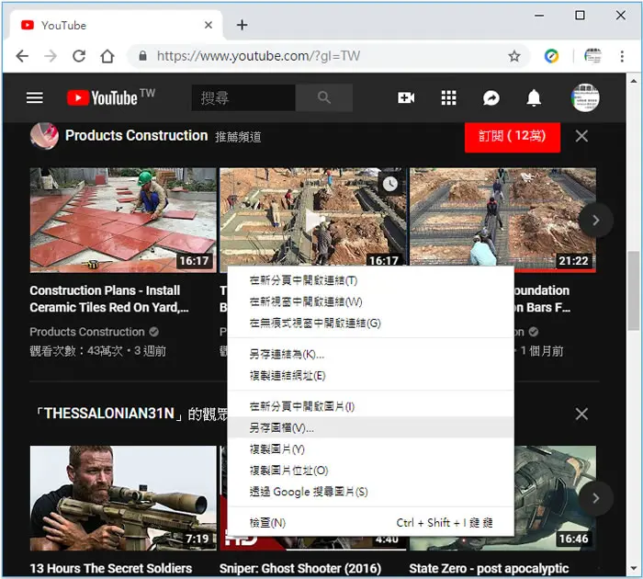Click the 搜尋 search input field
This screenshot has height=579, width=643.
pos(243,97)
